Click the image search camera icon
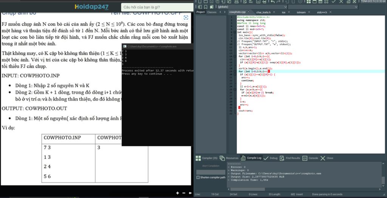387x198 pixels. pos(186,17)
